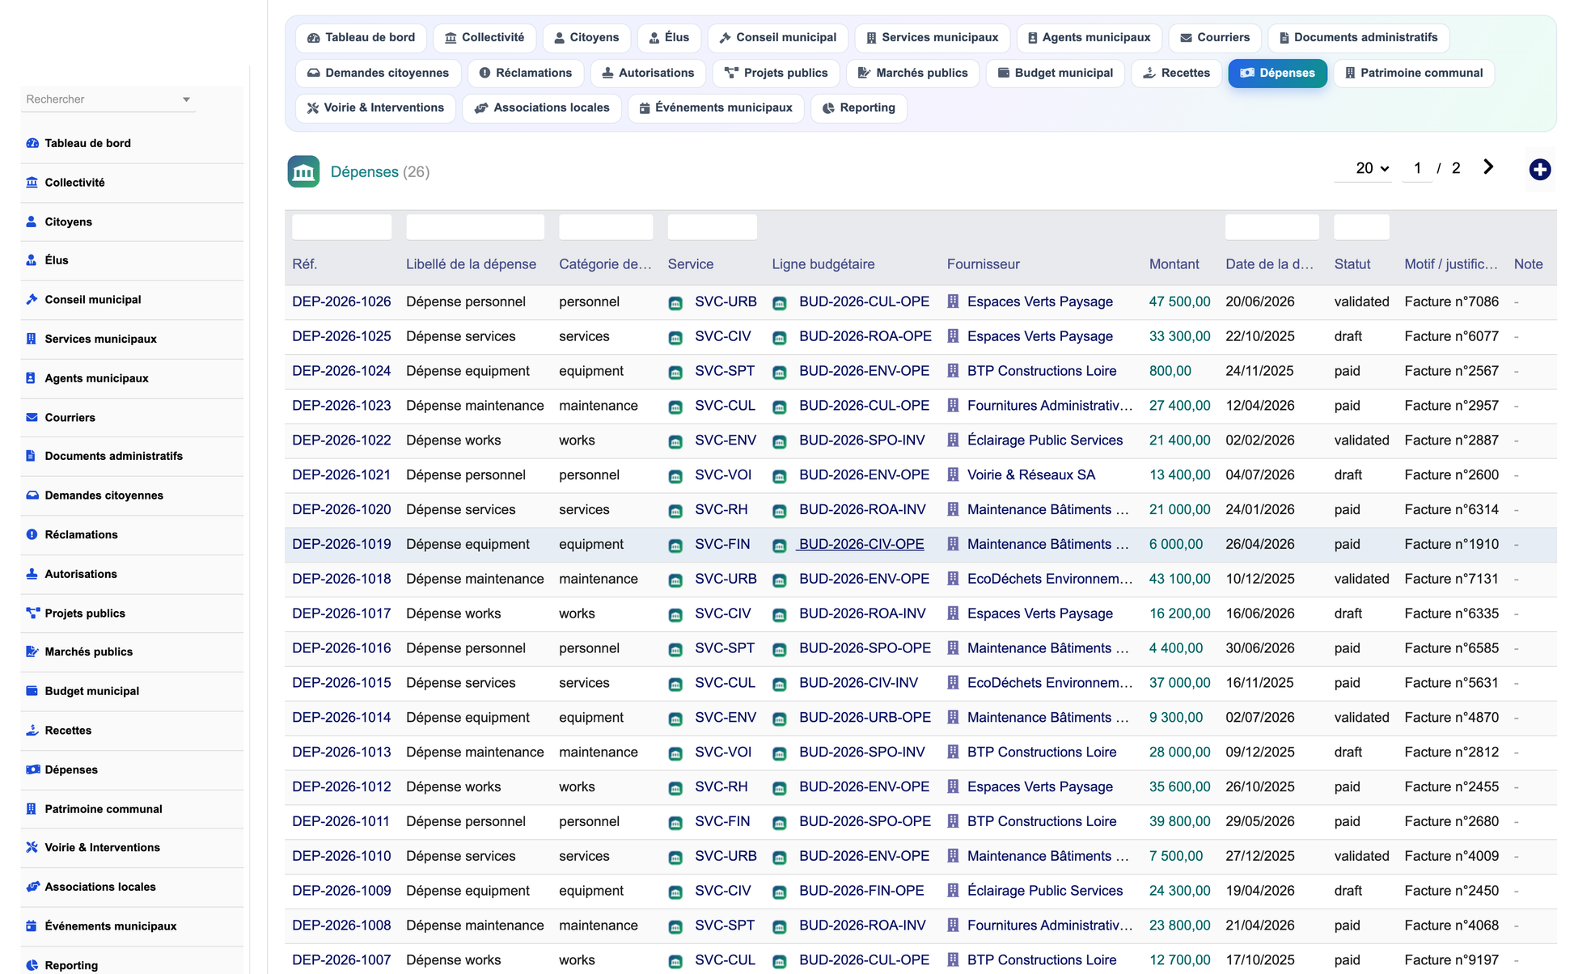Open the Autorisations tab
The width and height of the screenshot is (1574, 974).
click(x=648, y=73)
